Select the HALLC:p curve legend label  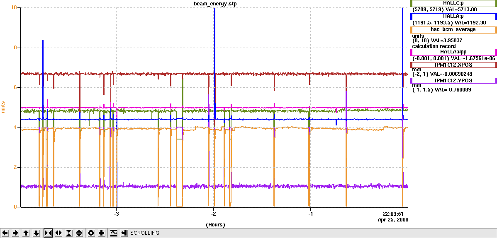(453, 3)
